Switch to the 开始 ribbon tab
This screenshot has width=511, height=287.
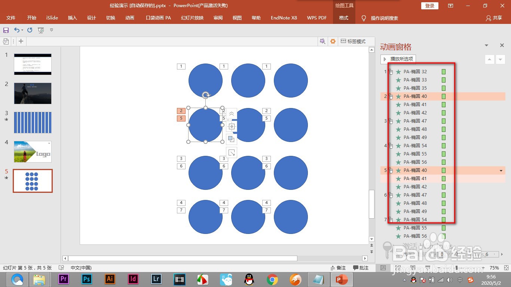point(32,18)
